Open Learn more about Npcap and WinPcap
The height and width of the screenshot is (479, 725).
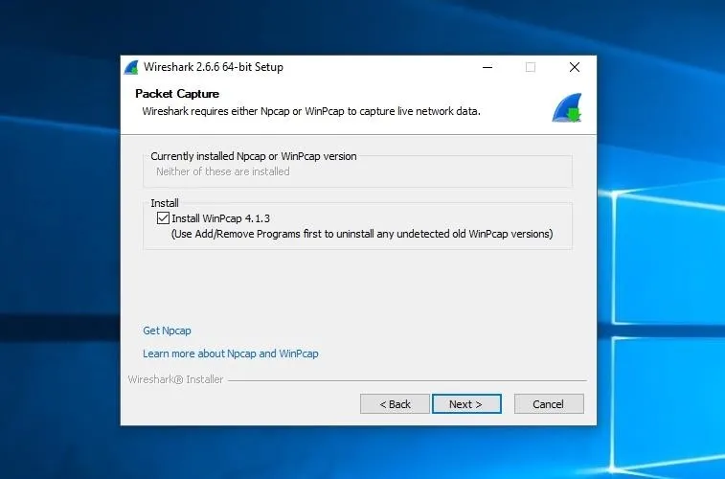coord(230,354)
